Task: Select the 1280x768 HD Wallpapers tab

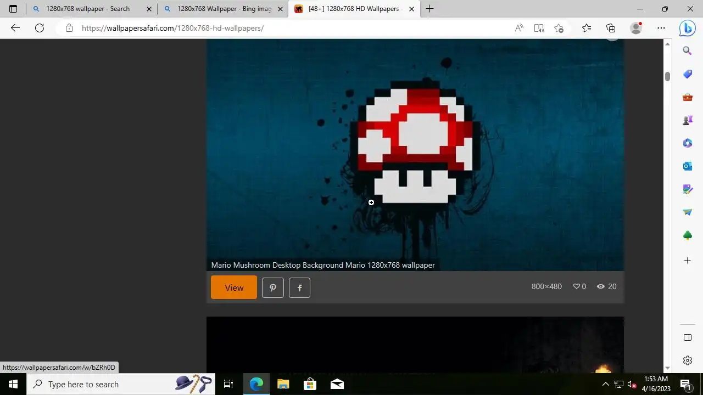Action: tap(355, 9)
